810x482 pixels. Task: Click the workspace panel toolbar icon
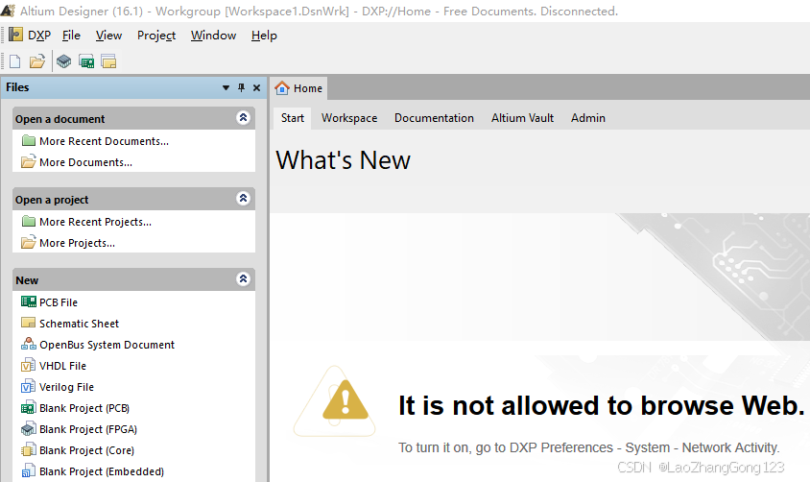click(x=108, y=61)
